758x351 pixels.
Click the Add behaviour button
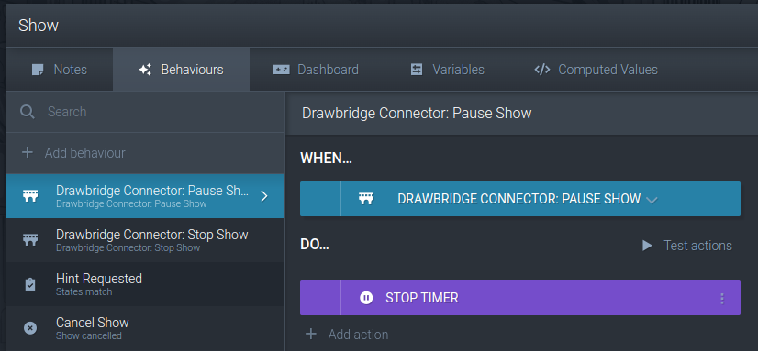tap(145, 153)
